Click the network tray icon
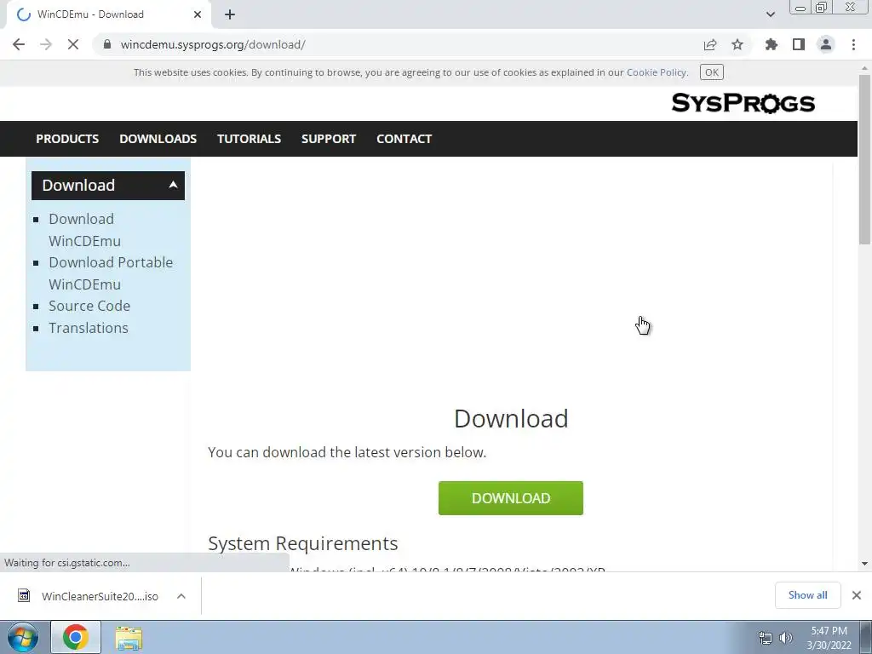 [766, 638]
